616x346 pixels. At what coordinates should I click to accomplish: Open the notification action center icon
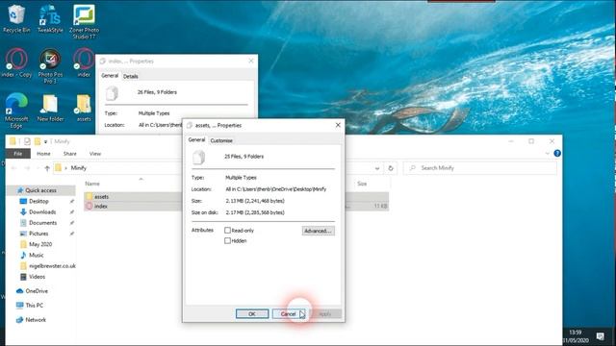pyautogui.click(x=600, y=336)
